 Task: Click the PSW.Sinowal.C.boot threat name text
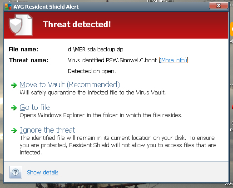(131, 60)
